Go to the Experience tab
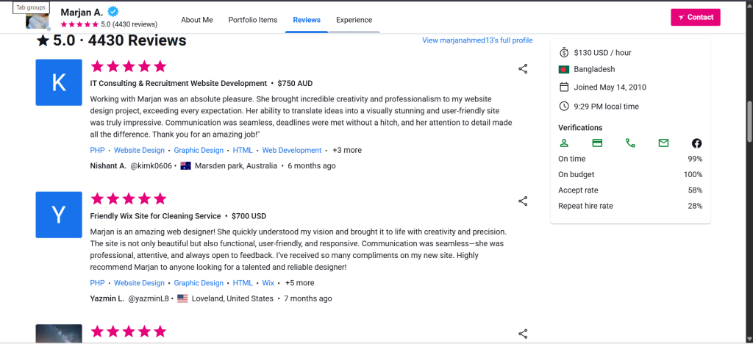 click(354, 20)
